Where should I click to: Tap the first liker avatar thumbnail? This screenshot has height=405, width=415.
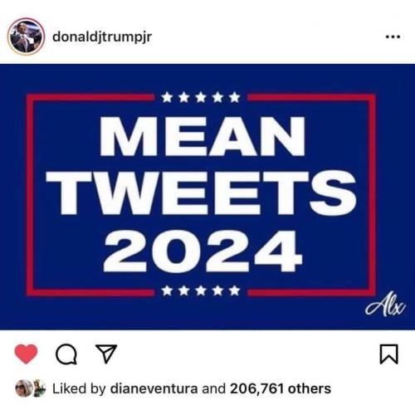[x=24, y=388]
